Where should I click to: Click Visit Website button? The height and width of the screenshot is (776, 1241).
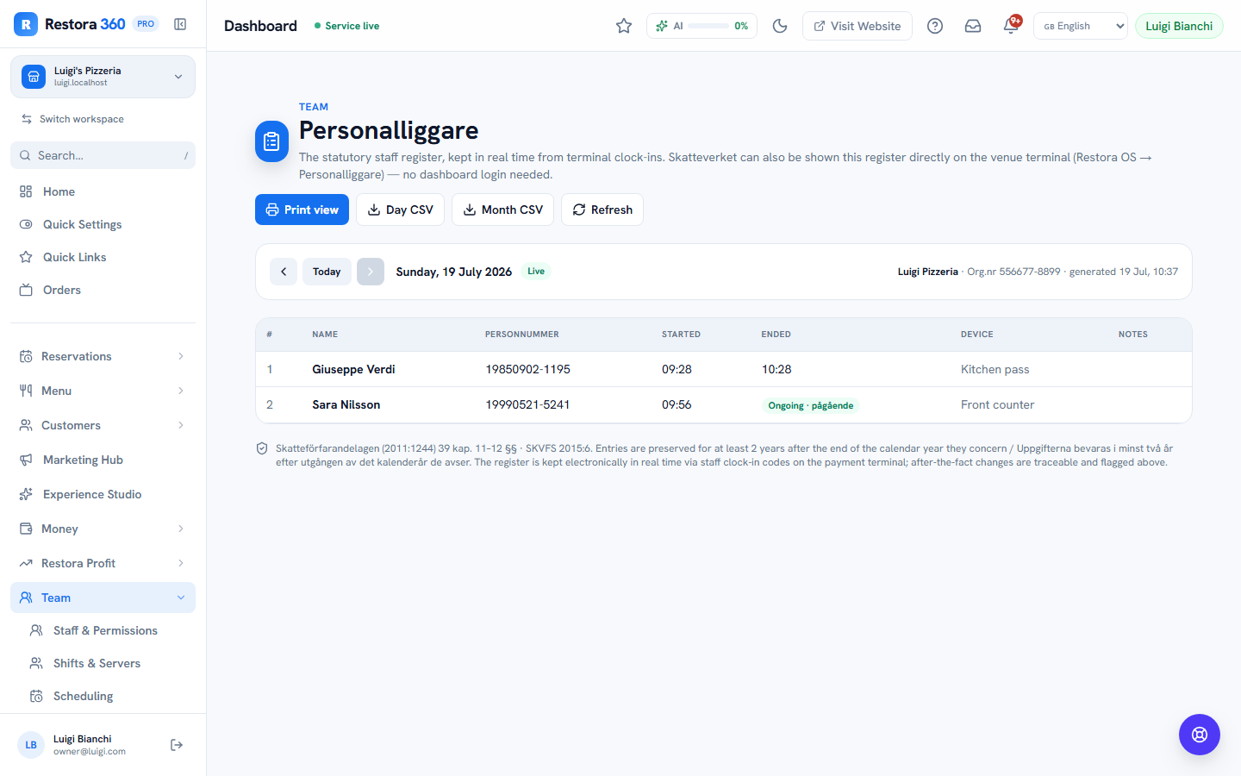click(857, 26)
